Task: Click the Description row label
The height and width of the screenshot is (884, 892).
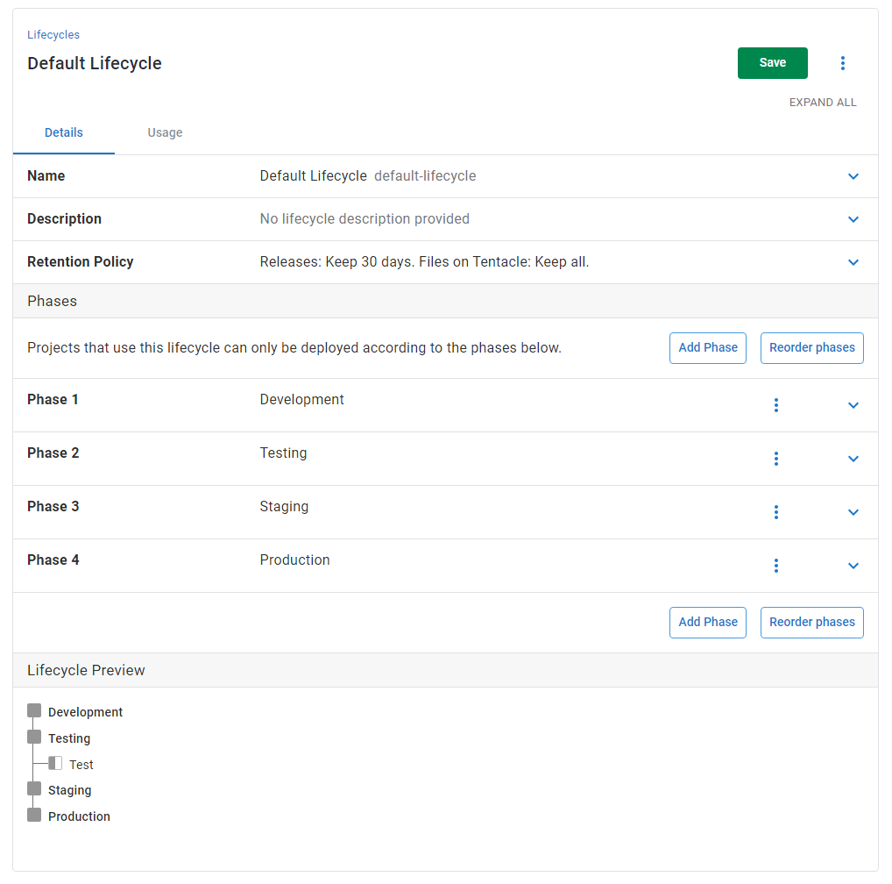Action: click(64, 218)
